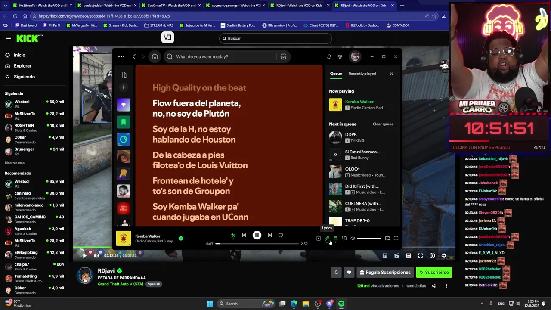Screen dimensions: 551x310
Task: Toggle the Spotify Lyrics microphone button
Action: click(x=327, y=238)
